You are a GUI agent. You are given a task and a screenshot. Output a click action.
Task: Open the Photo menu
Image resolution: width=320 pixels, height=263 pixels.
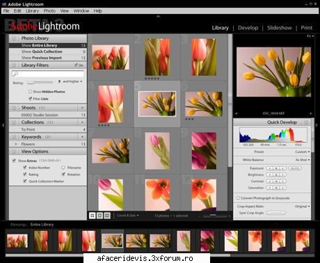[x=49, y=11]
